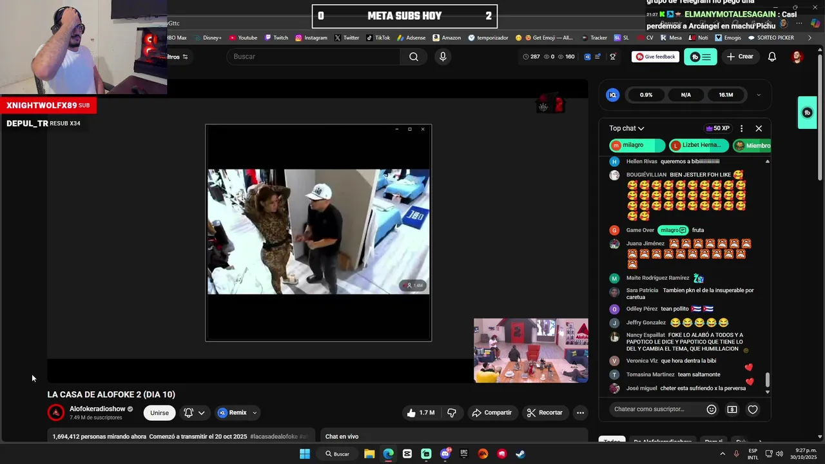
Task: Select milagro chat chip
Action: tap(637, 146)
